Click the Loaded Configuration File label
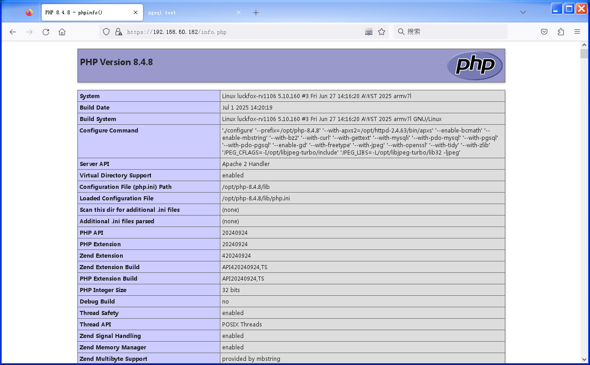The width and height of the screenshot is (590, 365). click(116, 198)
